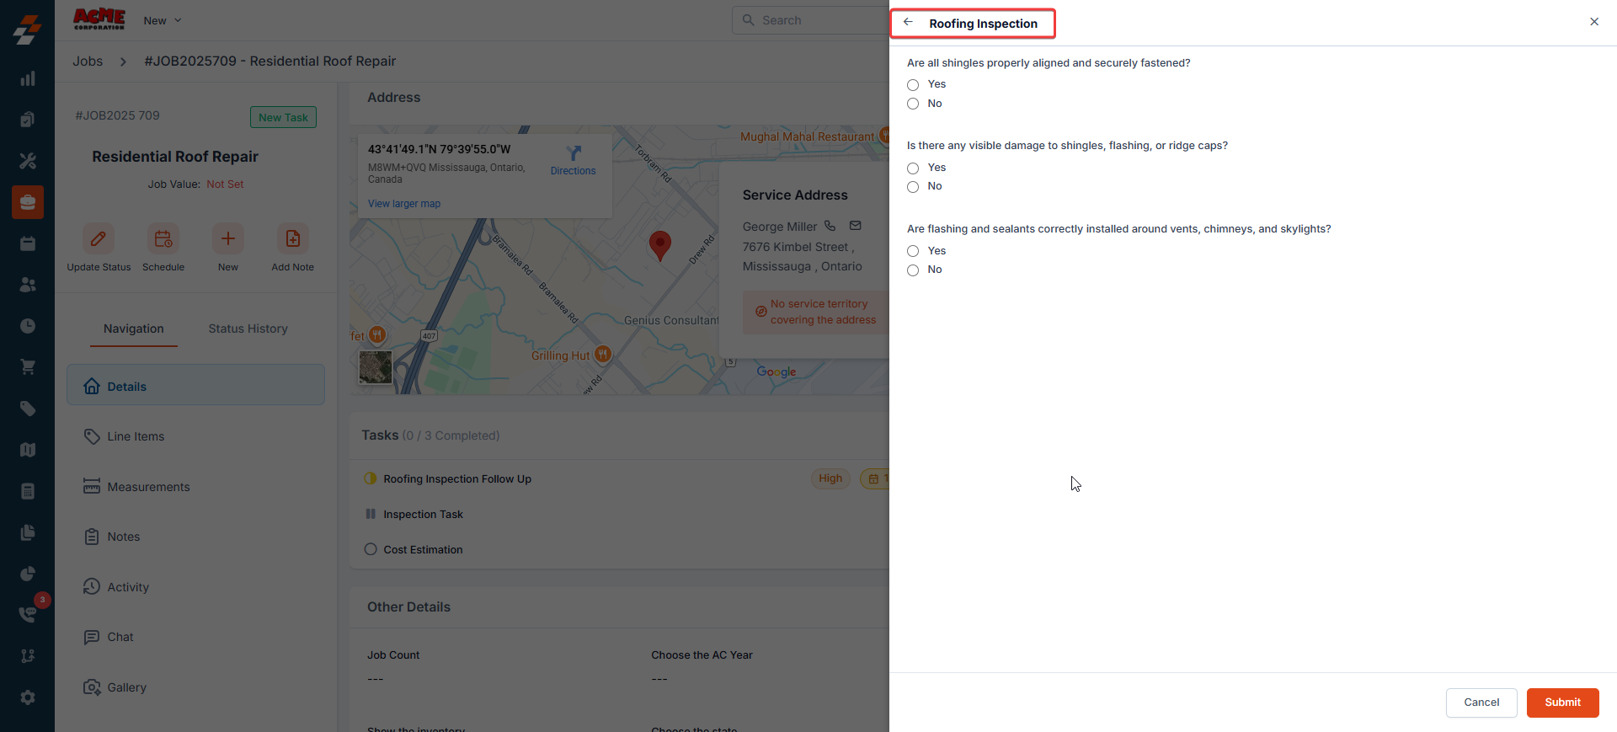Open the bar chart dashboard sidebar icon
Screen dimensions: 1617x732
pyautogui.click(x=28, y=78)
